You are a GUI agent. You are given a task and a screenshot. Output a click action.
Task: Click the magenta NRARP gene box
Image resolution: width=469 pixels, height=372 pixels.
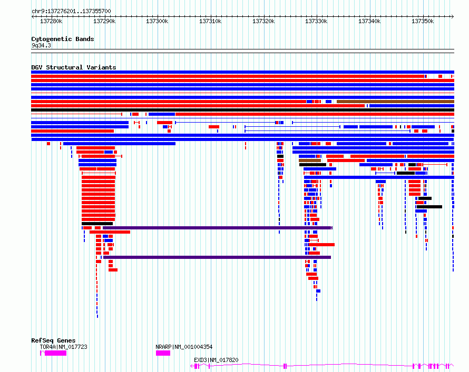(x=163, y=353)
